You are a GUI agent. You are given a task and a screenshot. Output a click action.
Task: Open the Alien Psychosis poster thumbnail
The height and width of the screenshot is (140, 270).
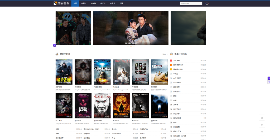click(x=102, y=72)
